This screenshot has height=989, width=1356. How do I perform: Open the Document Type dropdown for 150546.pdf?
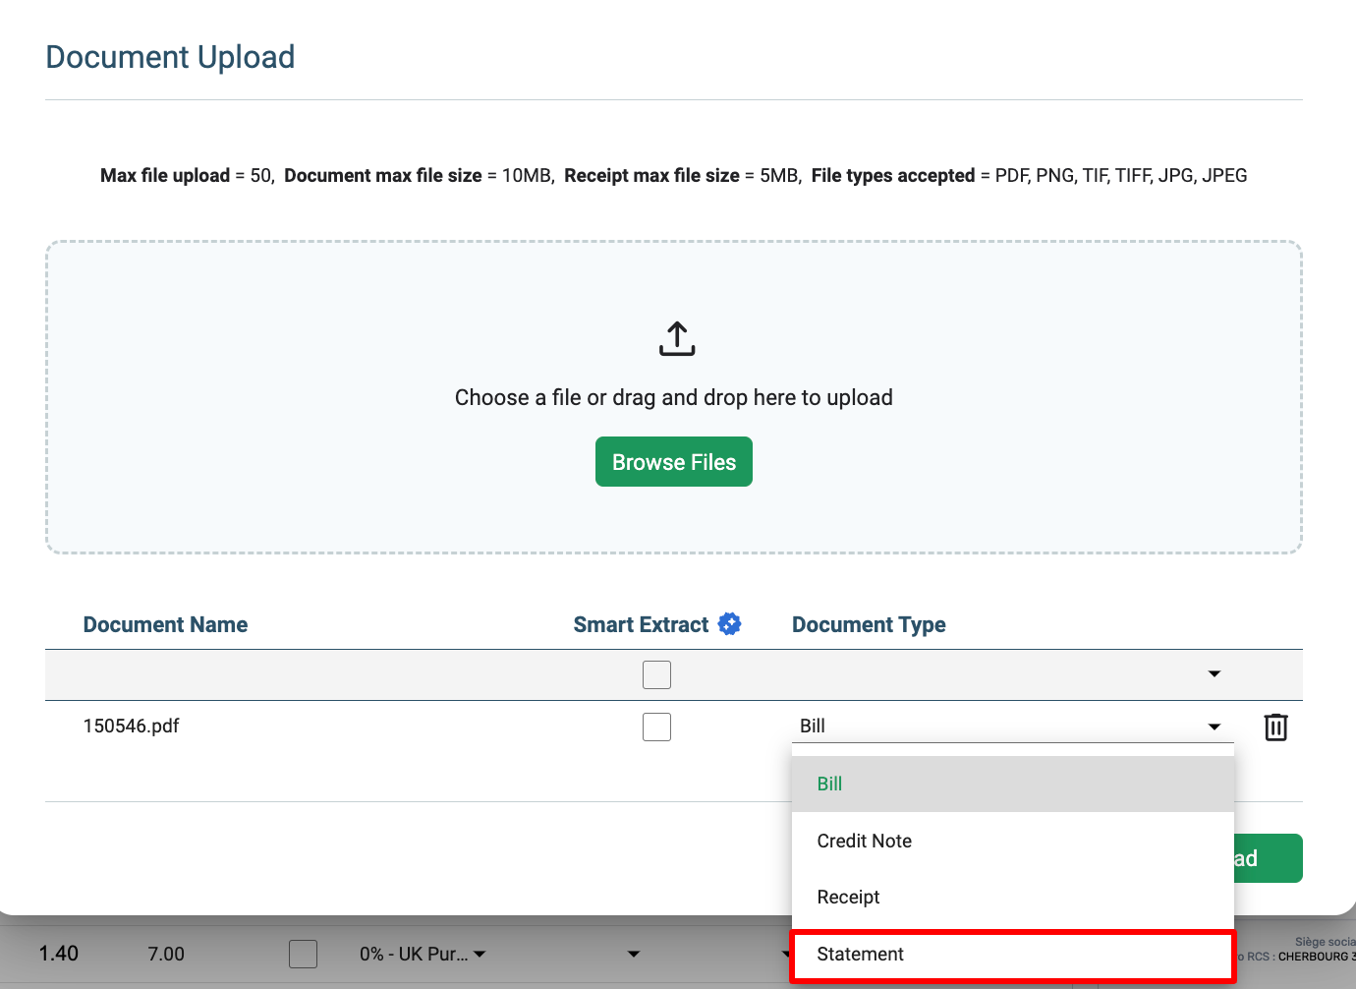[1012, 726]
